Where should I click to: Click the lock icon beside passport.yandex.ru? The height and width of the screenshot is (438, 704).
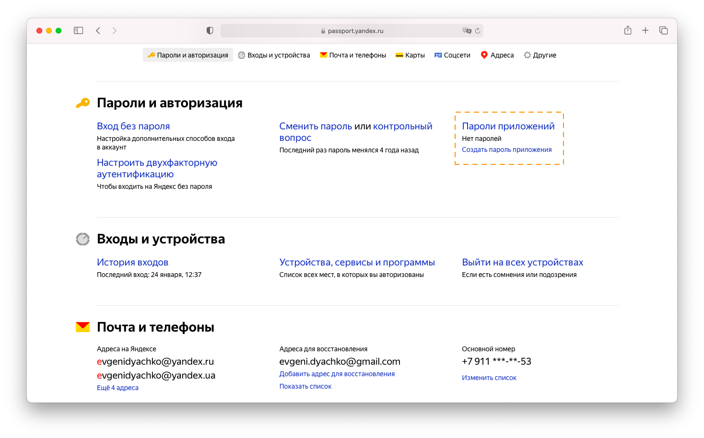pos(323,31)
